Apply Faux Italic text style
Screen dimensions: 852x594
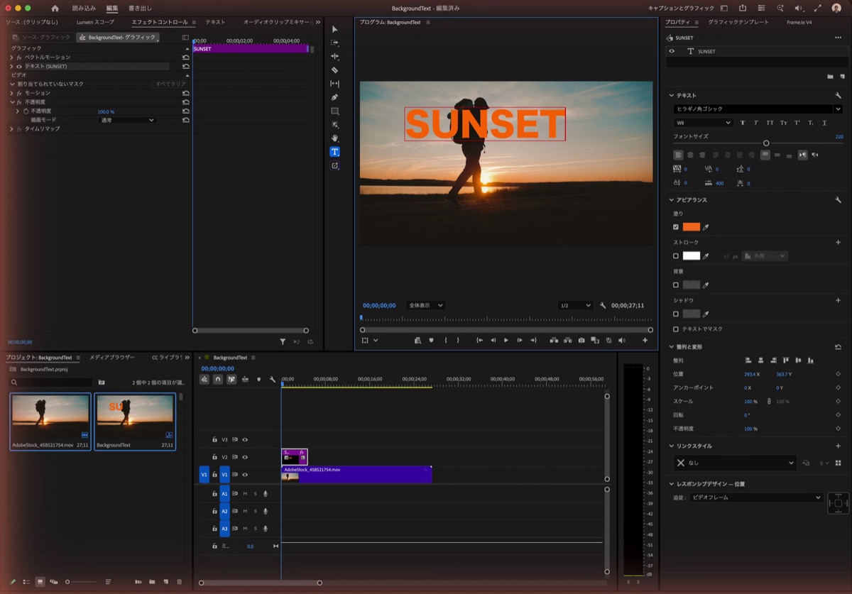(x=756, y=123)
